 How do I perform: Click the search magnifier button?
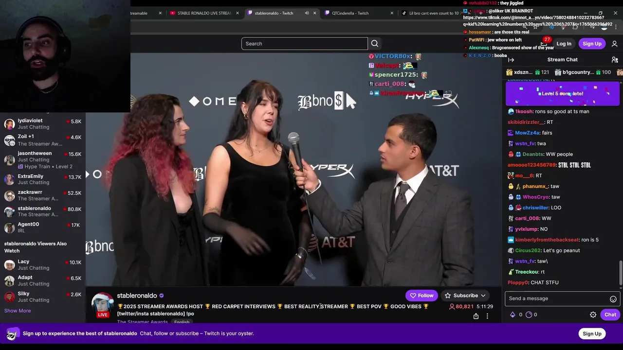click(375, 44)
